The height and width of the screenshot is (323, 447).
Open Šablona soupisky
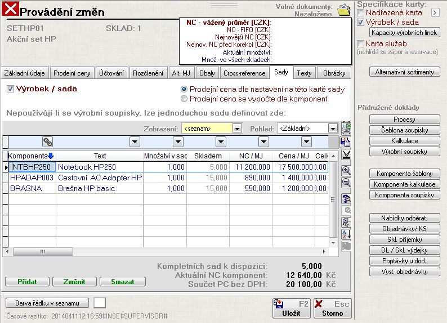(404, 130)
